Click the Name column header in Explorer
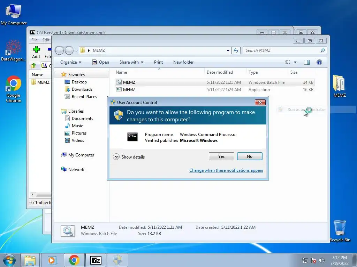Screen dimensions: 357x267 (159, 72)
